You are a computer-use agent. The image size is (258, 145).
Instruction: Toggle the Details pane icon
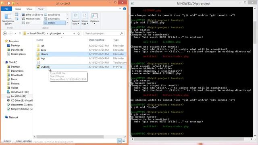17,19
